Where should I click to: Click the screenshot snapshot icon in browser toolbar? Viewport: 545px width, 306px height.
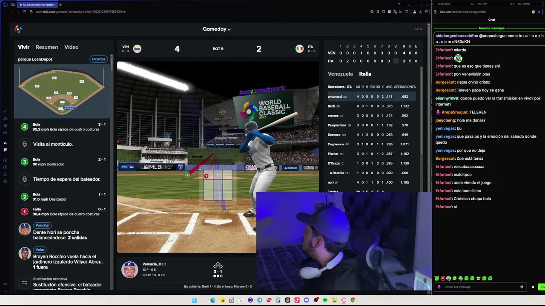[x=383, y=12]
